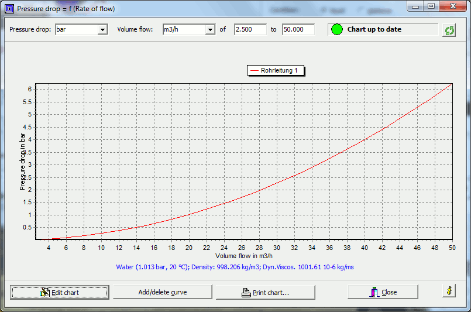Viewport: 471px width, 312px height.
Task: Minimize the Pressure drop window
Action: 415,6
